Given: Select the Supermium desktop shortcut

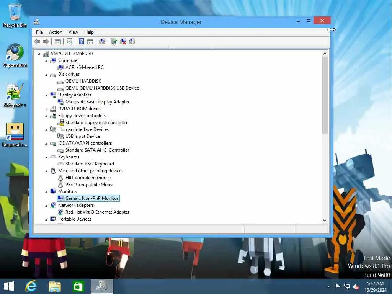Looking at the screenshot, I should pyautogui.click(x=15, y=55).
